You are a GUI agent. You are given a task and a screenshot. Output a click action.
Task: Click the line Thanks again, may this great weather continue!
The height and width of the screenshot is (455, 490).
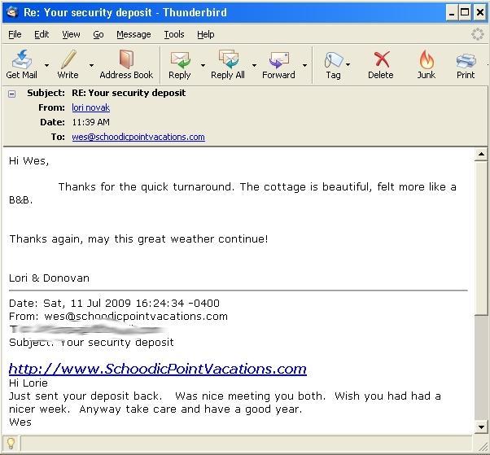click(138, 239)
